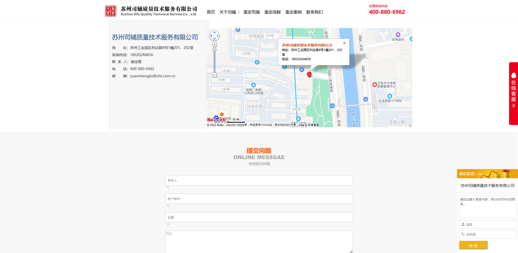Zoom in the map with plus button
Image resolution: width=518 pixels, height=253 pixels.
point(214,45)
